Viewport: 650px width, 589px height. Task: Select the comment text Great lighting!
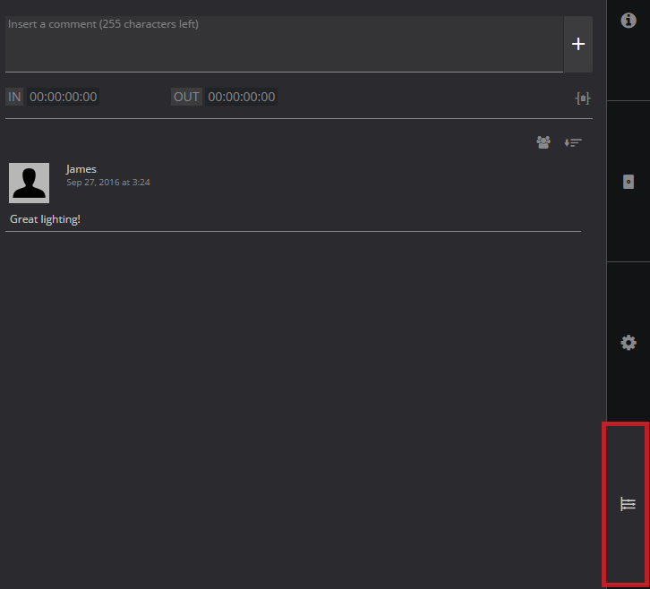(x=45, y=218)
